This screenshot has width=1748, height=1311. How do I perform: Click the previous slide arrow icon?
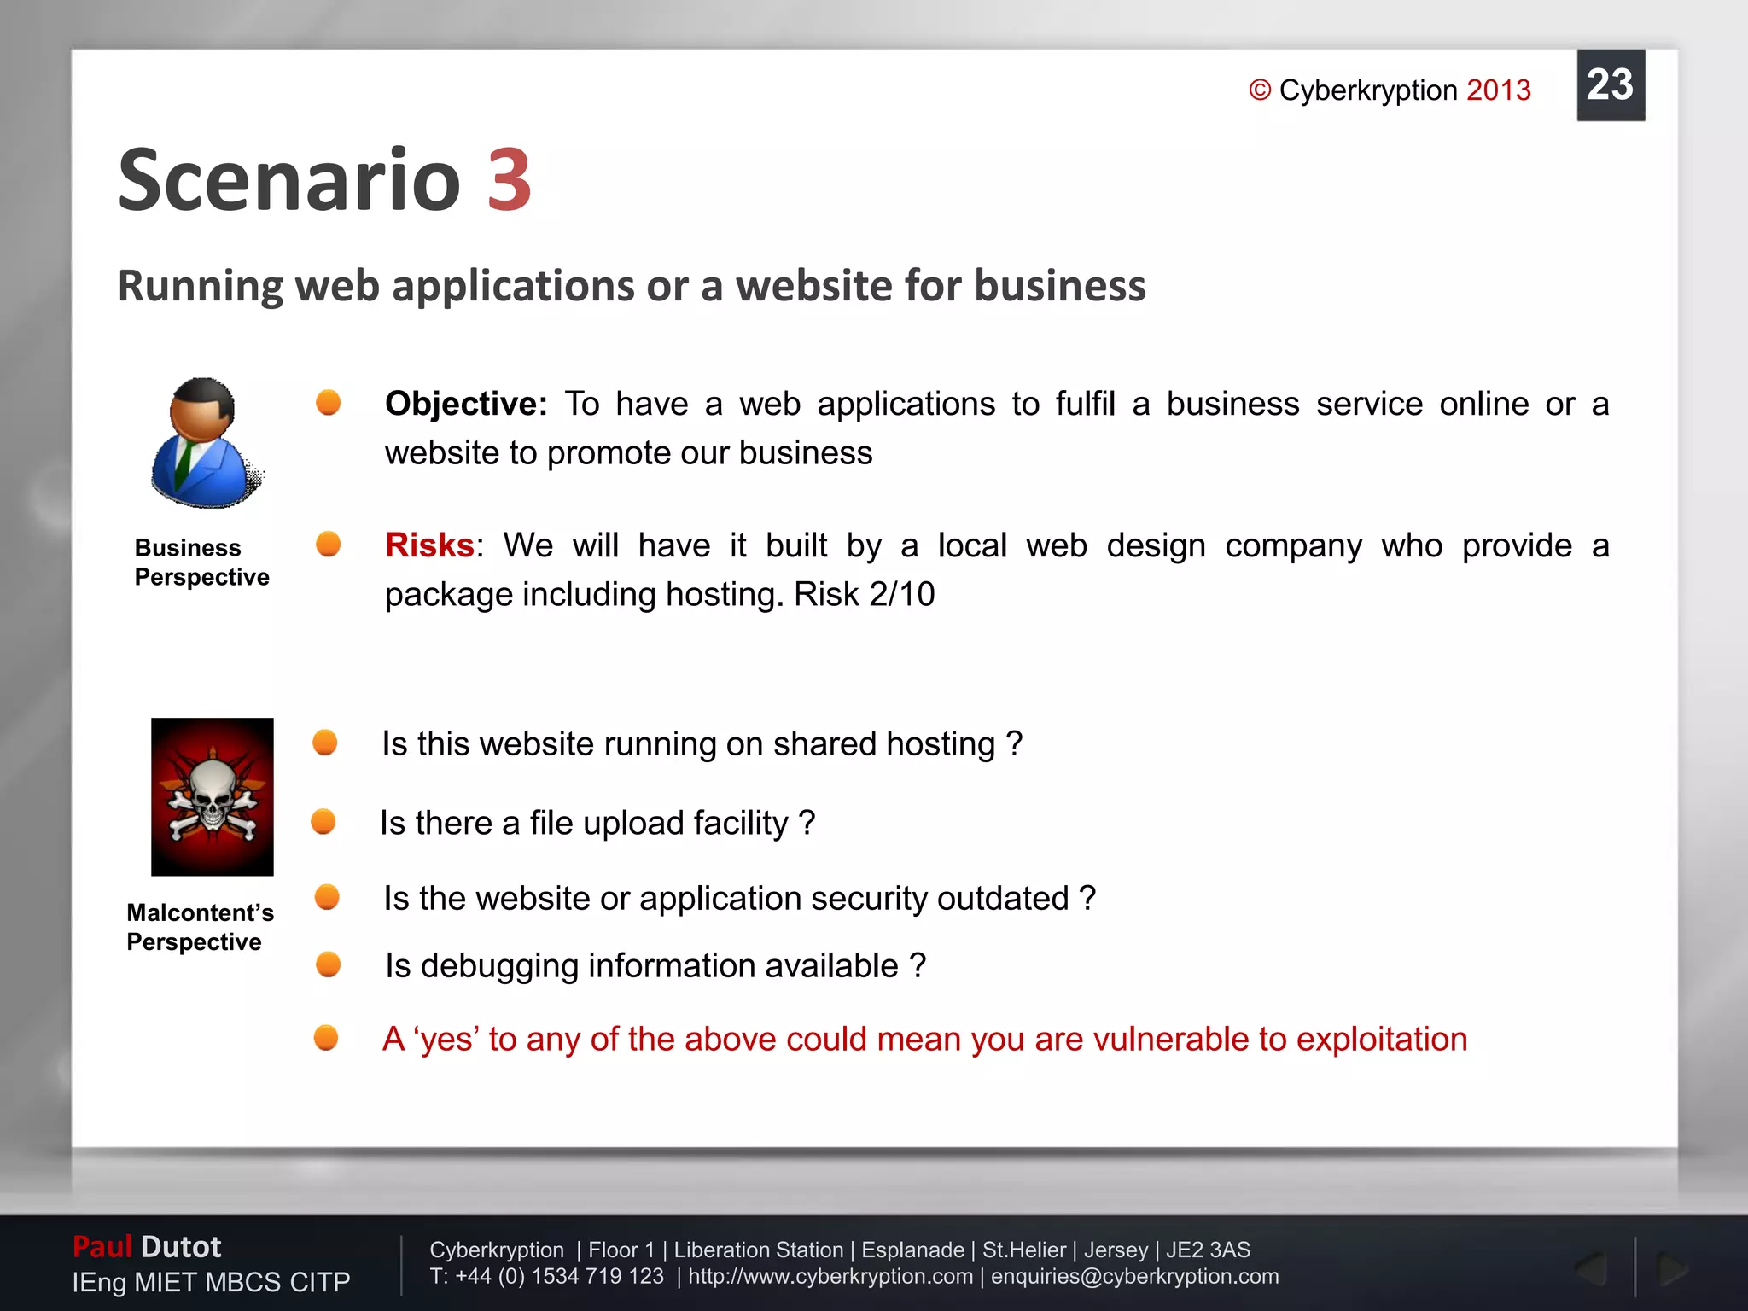(1593, 1269)
